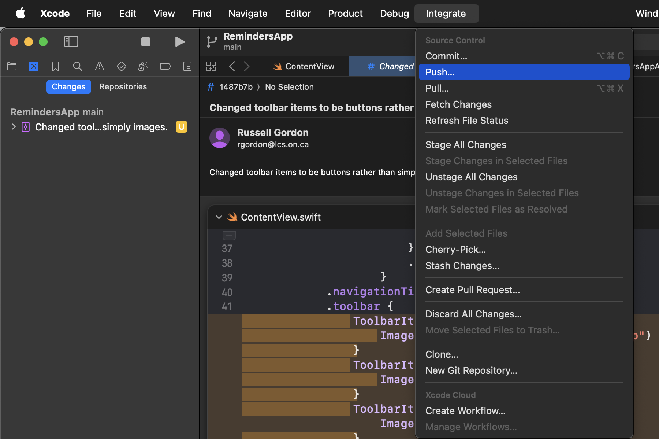Expand the 'Changed tool…simply images' commit row
This screenshot has height=439, width=659.
(x=14, y=127)
